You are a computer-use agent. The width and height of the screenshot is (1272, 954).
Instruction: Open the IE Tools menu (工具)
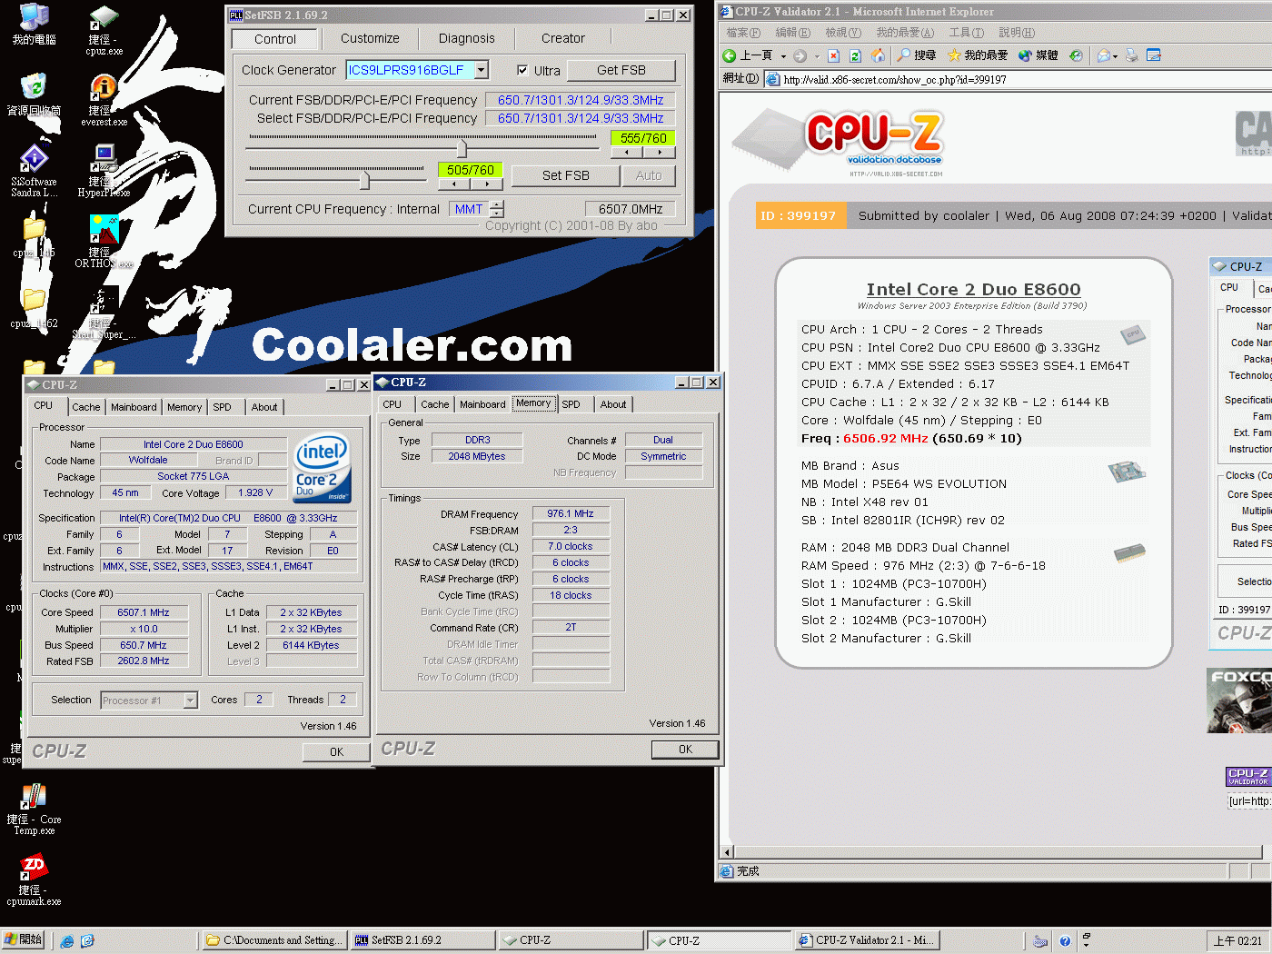(967, 33)
